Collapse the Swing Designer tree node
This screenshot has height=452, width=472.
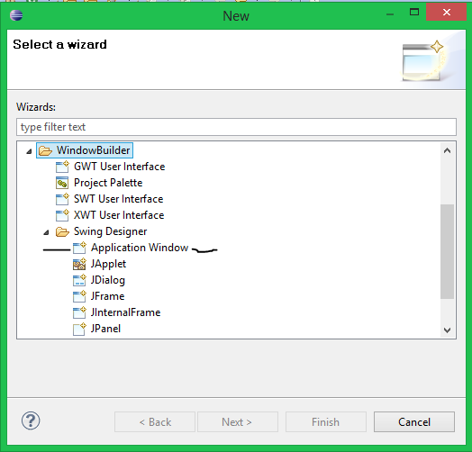(46, 232)
